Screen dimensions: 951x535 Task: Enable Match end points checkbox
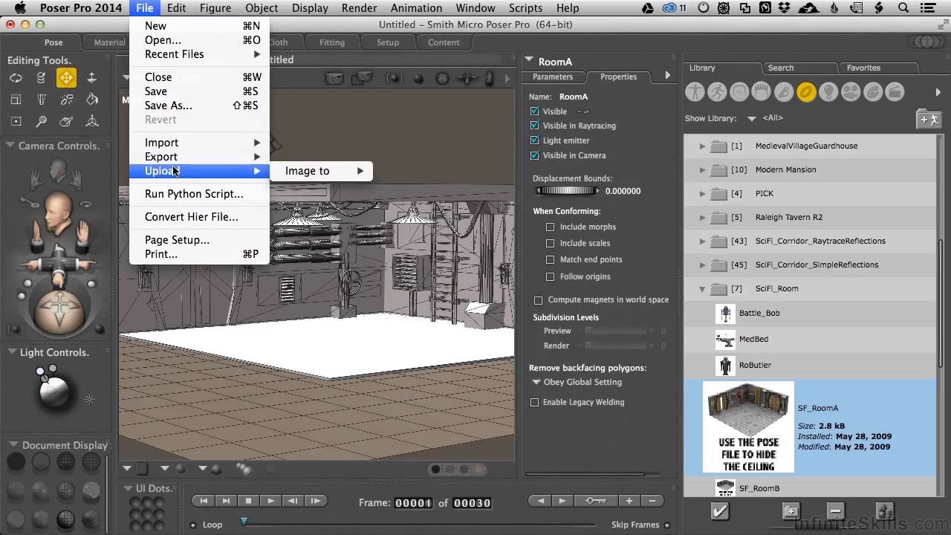[x=550, y=259]
